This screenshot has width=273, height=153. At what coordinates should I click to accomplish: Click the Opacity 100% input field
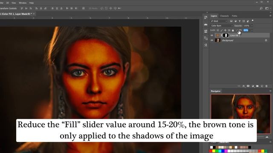[247, 25]
